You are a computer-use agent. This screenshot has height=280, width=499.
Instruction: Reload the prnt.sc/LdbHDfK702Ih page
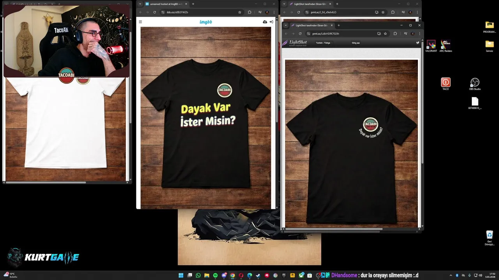tap(300, 33)
